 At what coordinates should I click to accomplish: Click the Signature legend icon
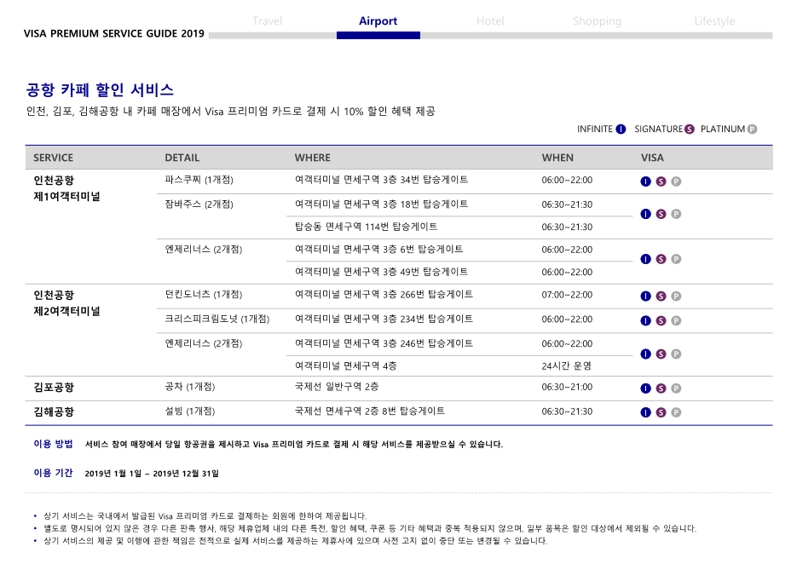coord(690,129)
